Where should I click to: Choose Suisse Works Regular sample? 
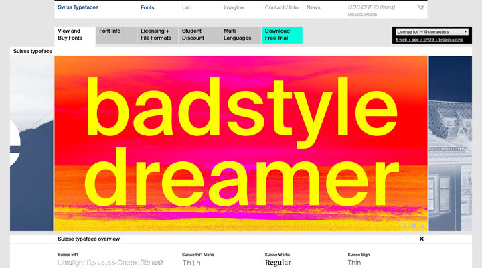278,263
